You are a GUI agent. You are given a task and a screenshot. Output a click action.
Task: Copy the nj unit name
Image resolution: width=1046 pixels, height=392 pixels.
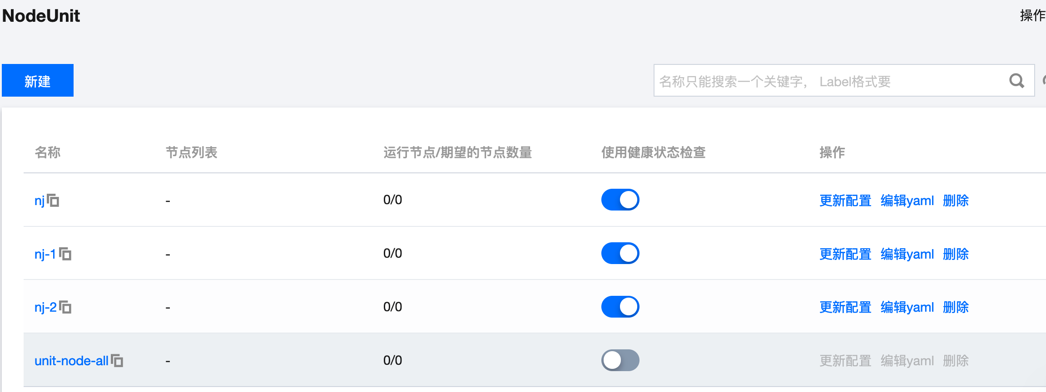(x=53, y=200)
